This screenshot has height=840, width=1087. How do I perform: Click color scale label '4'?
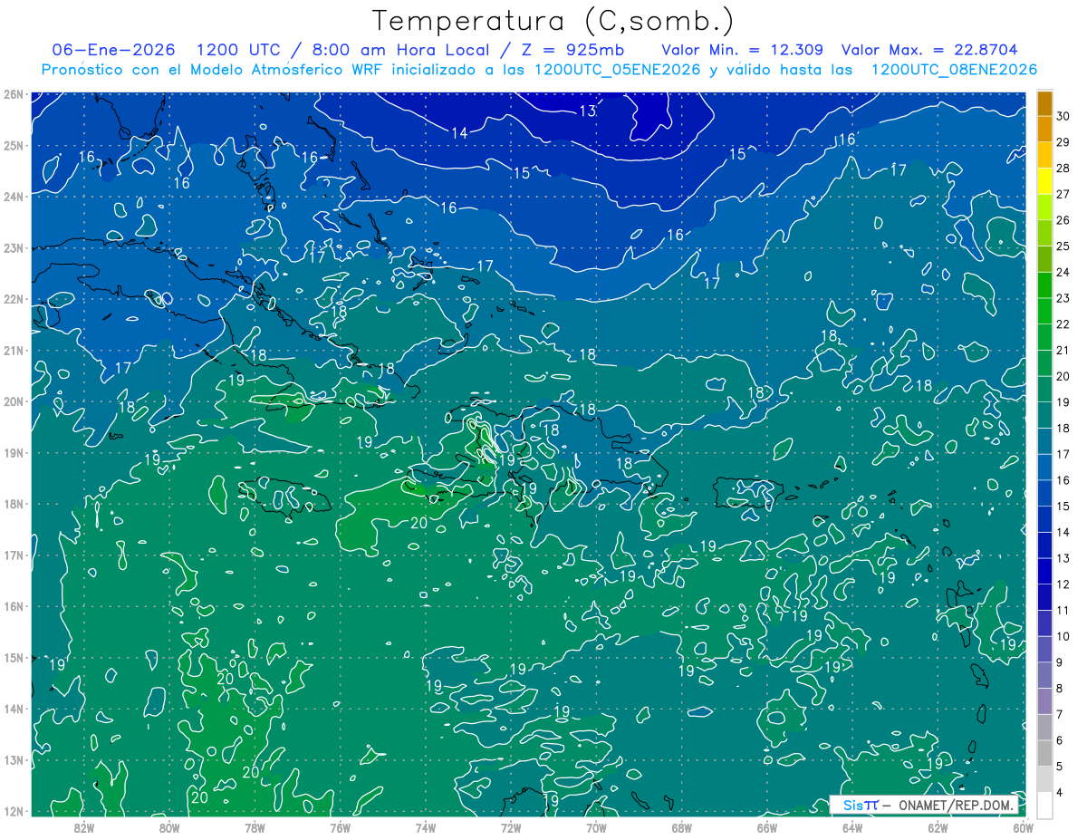pos(1061,792)
